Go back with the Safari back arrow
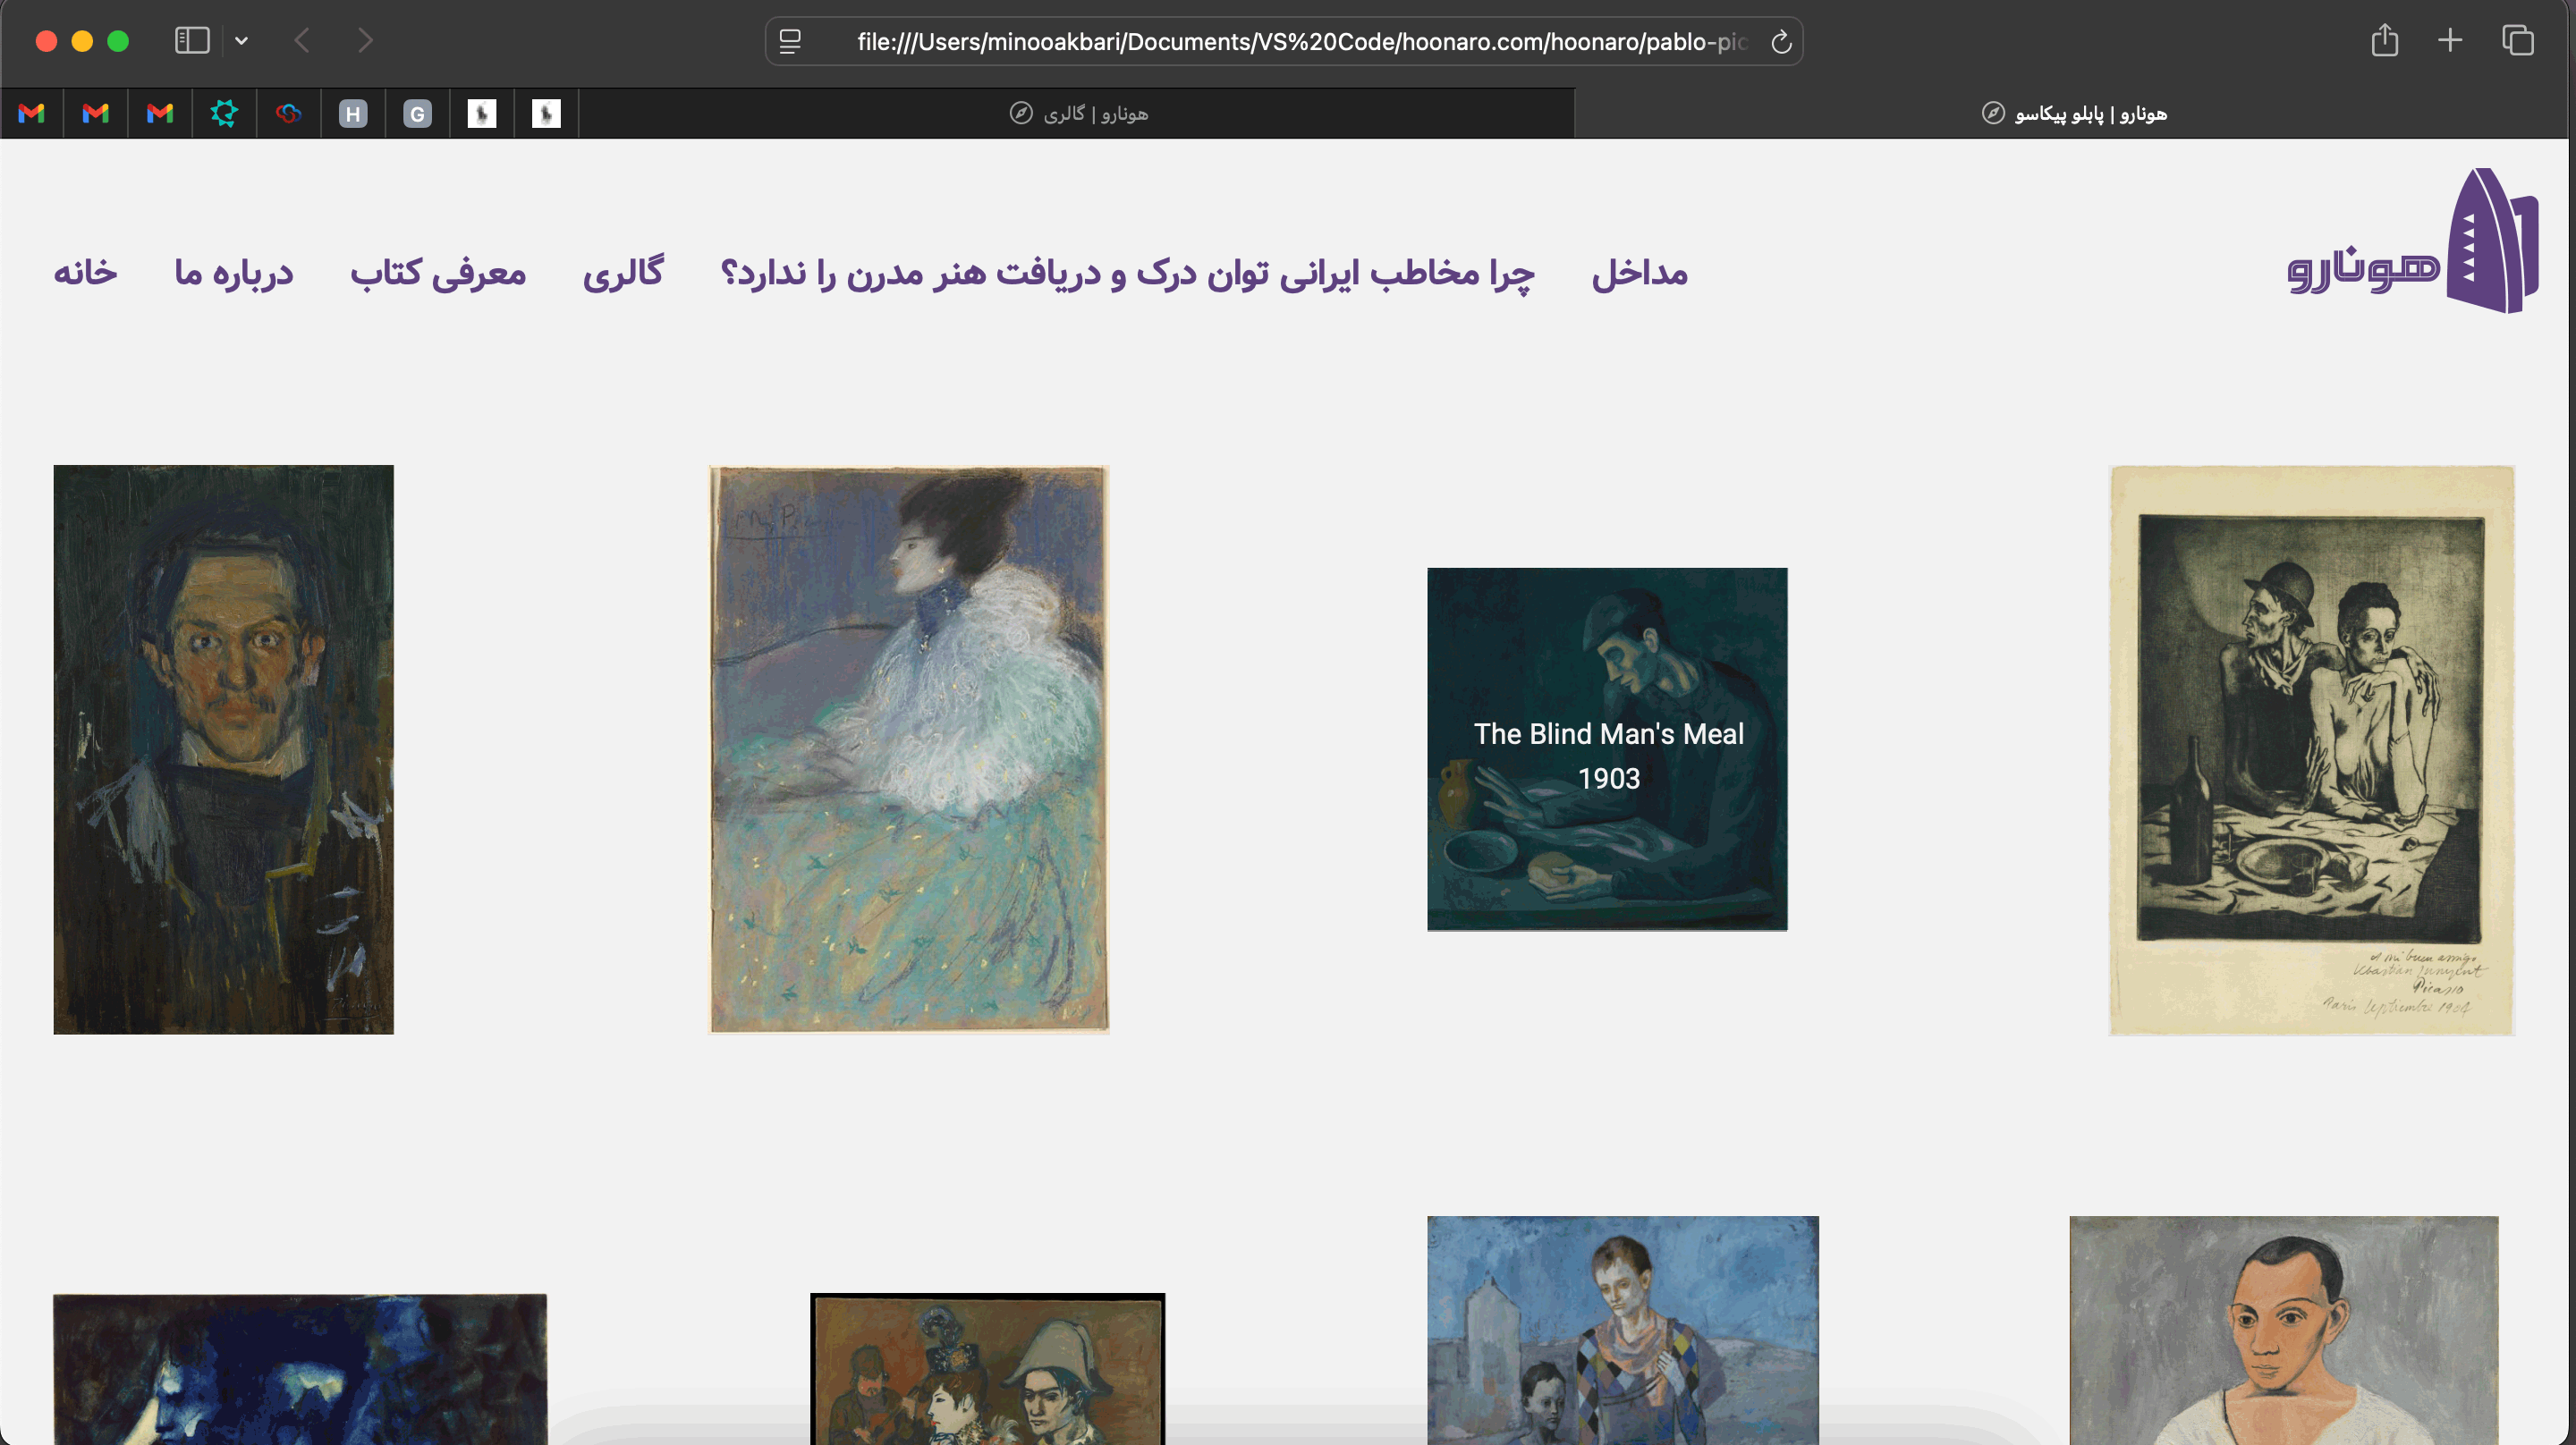2576x1445 pixels. pos(302,41)
